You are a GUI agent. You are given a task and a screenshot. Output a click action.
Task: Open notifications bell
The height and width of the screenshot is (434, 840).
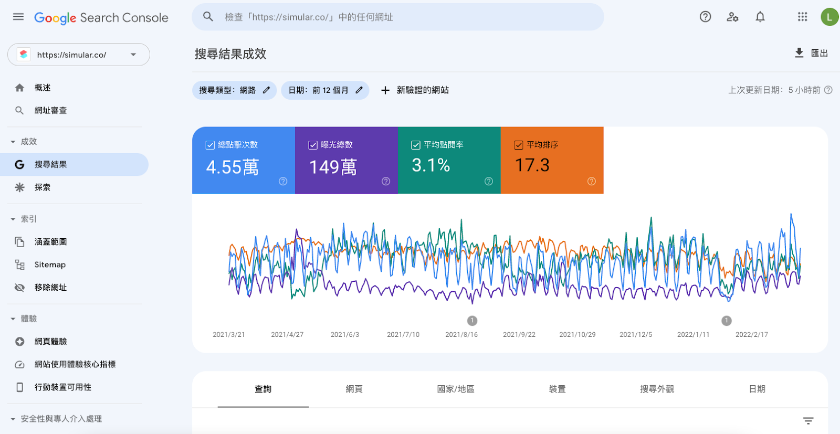(x=760, y=17)
